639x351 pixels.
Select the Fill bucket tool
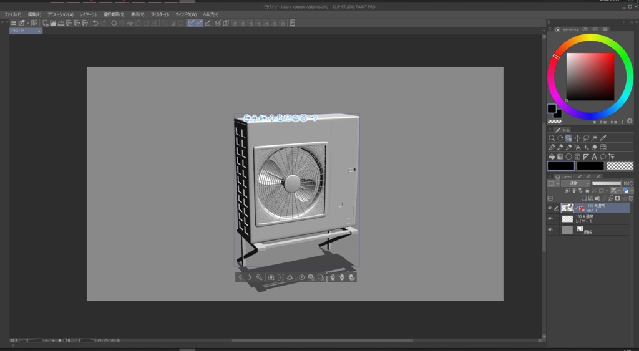[552, 156]
